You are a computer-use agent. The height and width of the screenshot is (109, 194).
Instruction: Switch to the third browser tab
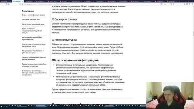[29, 1]
